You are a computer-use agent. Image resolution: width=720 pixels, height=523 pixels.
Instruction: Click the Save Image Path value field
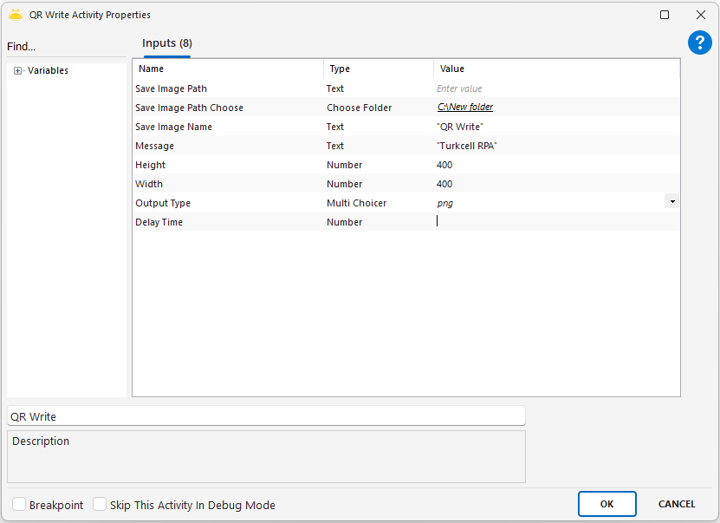point(555,88)
